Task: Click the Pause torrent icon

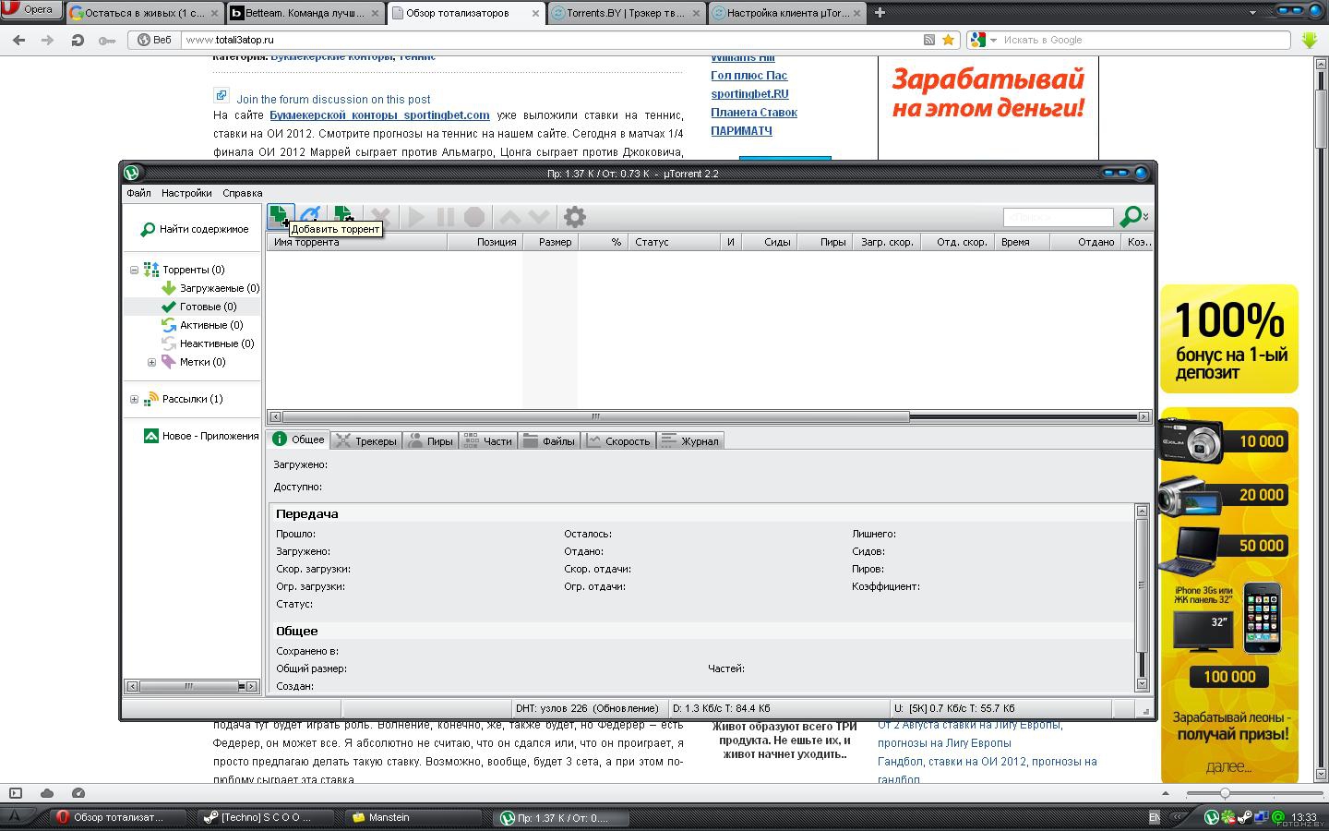Action: [x=445, y=217]
